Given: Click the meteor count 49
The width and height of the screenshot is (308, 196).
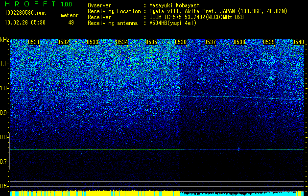Looking at the screenshot, I should (71, 23).
